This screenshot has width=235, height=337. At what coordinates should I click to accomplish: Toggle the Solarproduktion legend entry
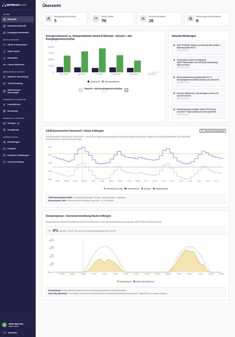coord(111,82)
